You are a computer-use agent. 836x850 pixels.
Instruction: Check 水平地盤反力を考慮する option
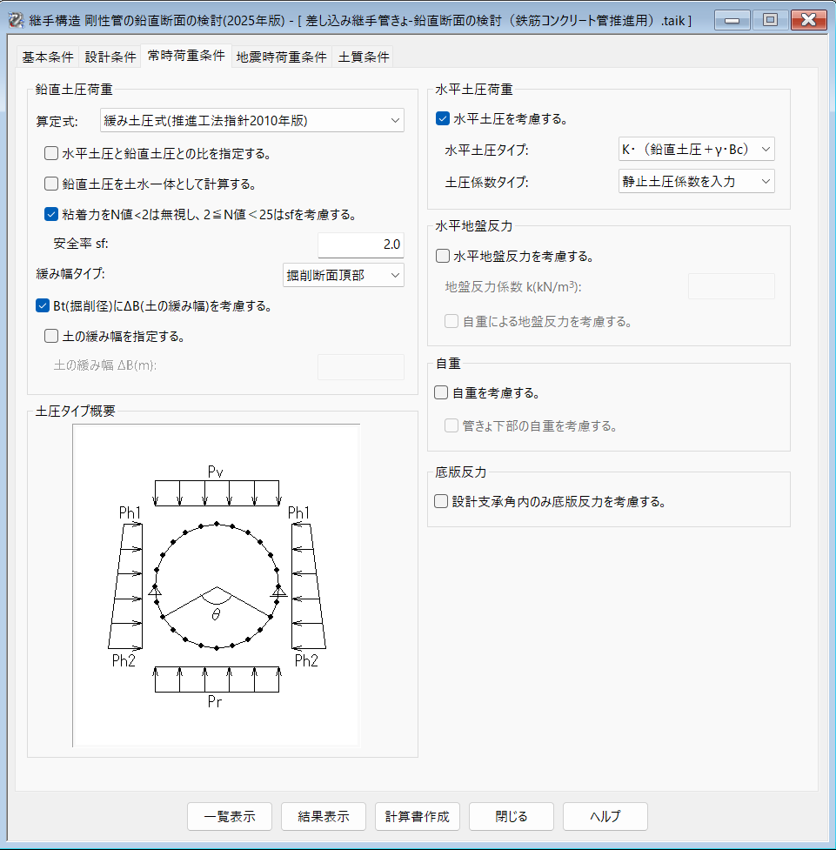[x=442, y=257]
